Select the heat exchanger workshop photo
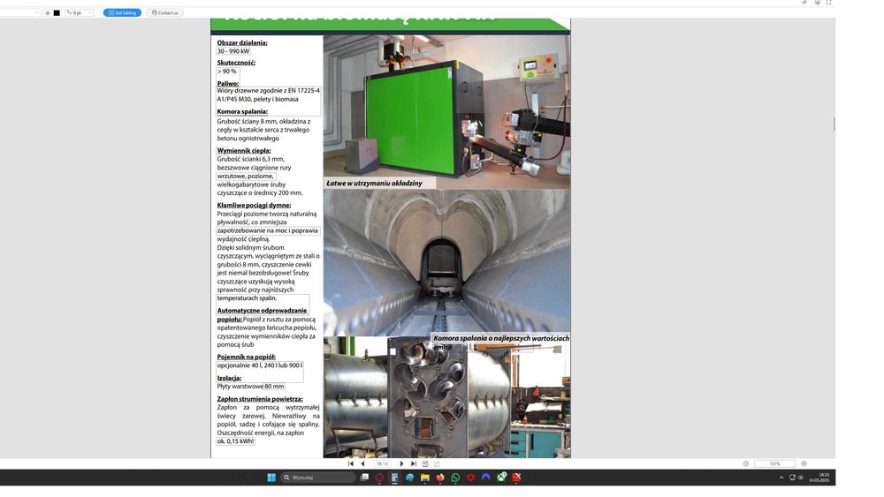Screen dimensions: 884x497 tap(447, 397)
